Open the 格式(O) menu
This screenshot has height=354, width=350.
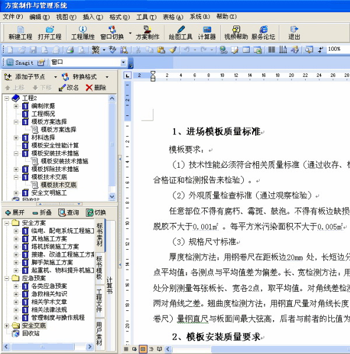[x=120, y=17]
